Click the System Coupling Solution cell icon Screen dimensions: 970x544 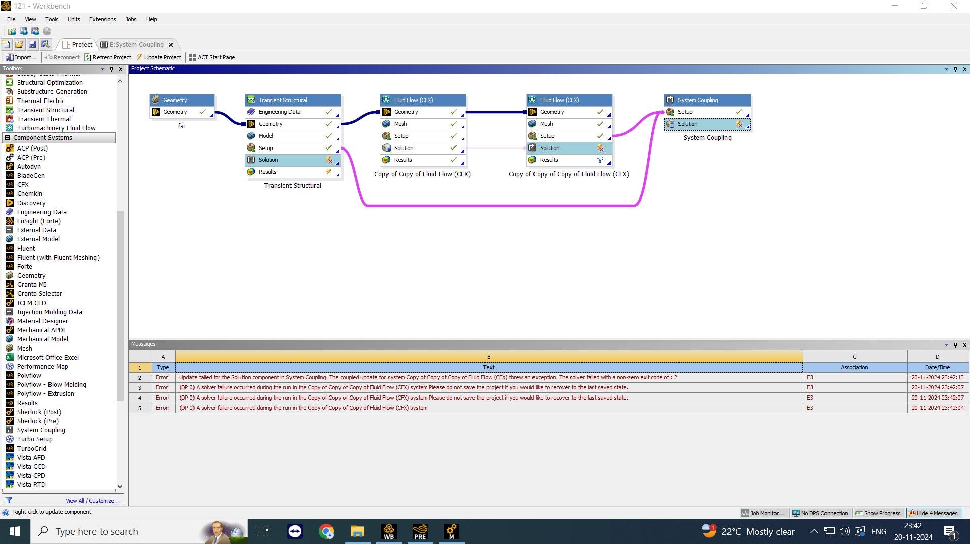pyautogui.click(x=670, y=124)
